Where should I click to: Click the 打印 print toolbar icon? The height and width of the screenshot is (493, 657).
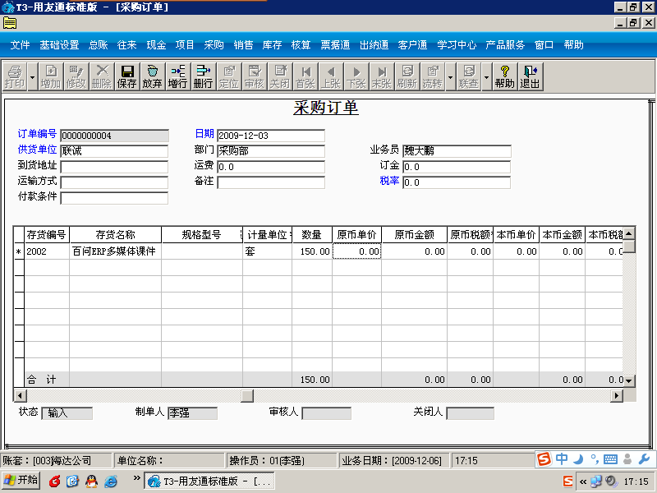15,76
